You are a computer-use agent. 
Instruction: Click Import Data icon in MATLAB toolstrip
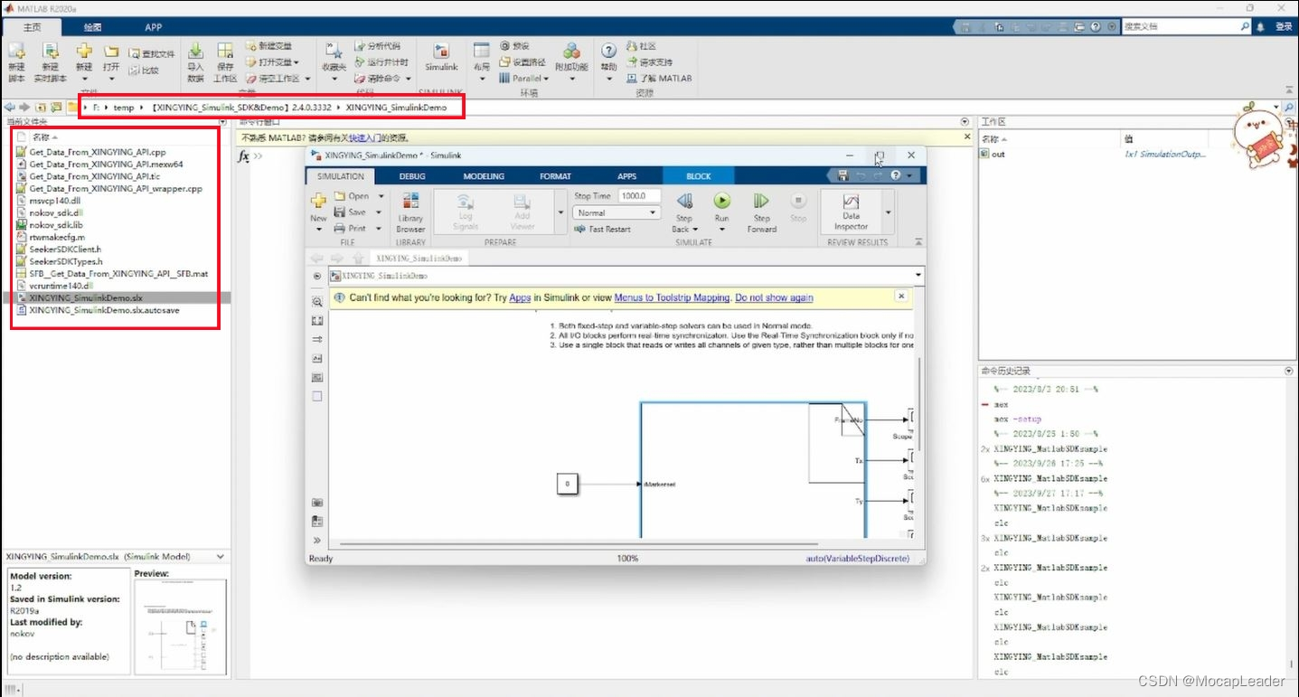[195, 51]
